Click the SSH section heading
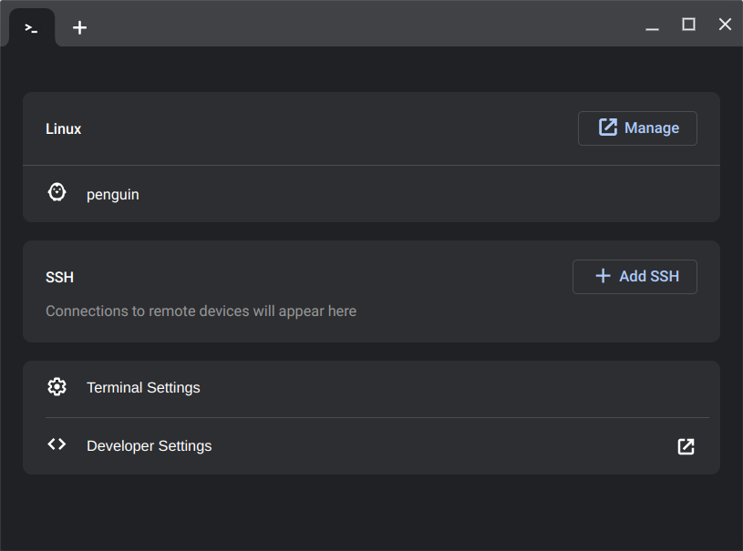743x551 pixels. [59, 277]
